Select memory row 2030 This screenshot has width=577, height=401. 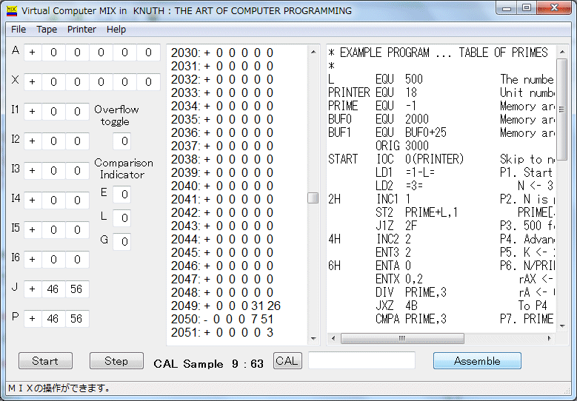point(222,53)
